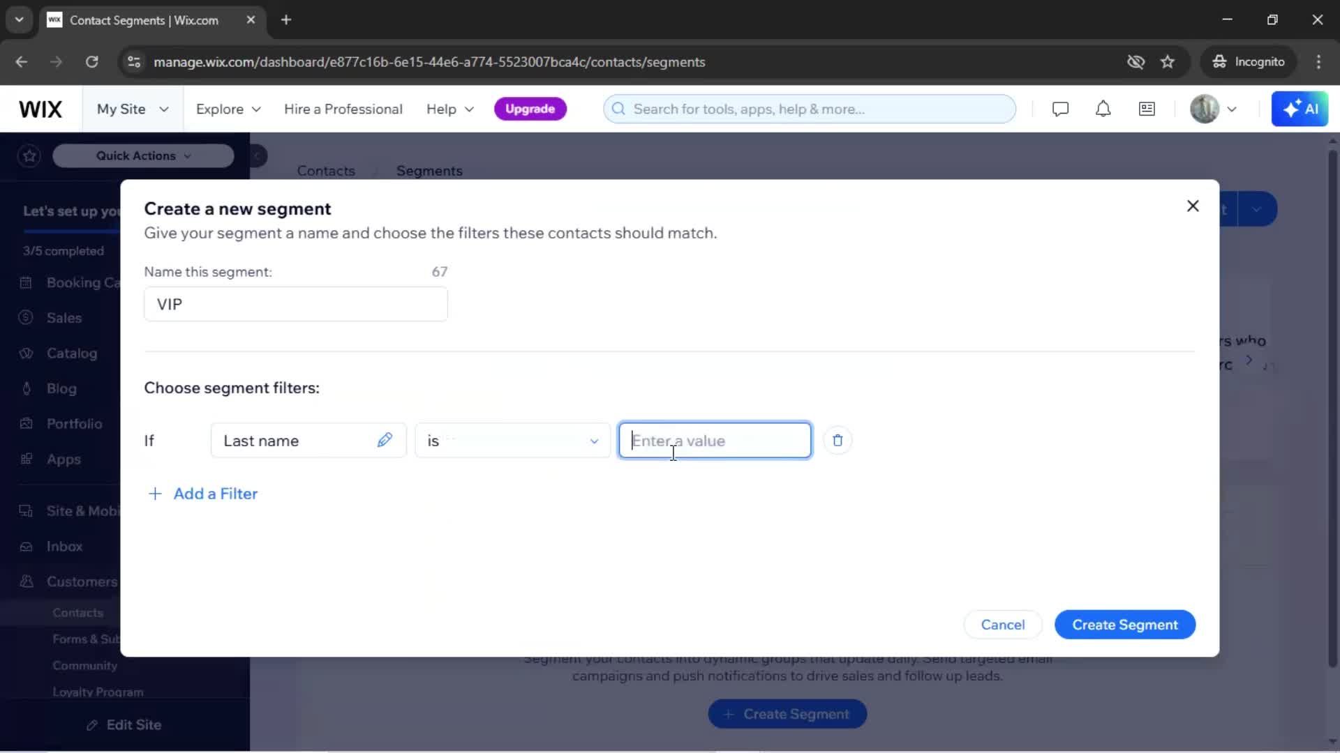Click the user profile avatar
Viewport: 1340px width, 753px height.
point(1205,109)
